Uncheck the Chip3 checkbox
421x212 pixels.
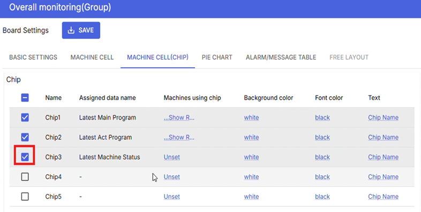(x=25, y=157)
